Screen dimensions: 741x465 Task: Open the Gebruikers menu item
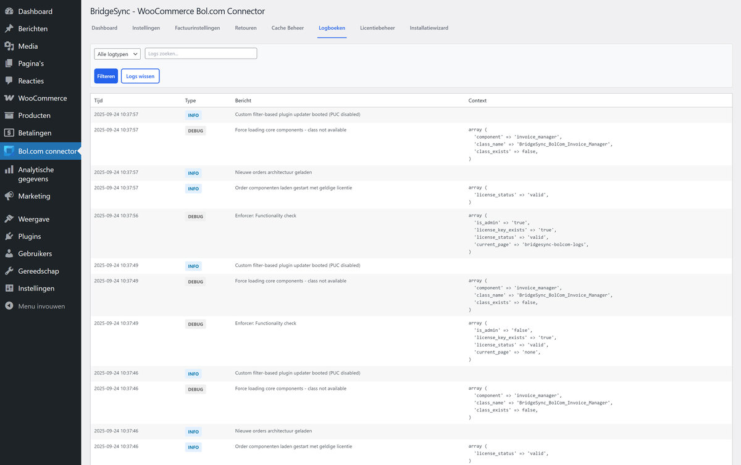(35, 253)
